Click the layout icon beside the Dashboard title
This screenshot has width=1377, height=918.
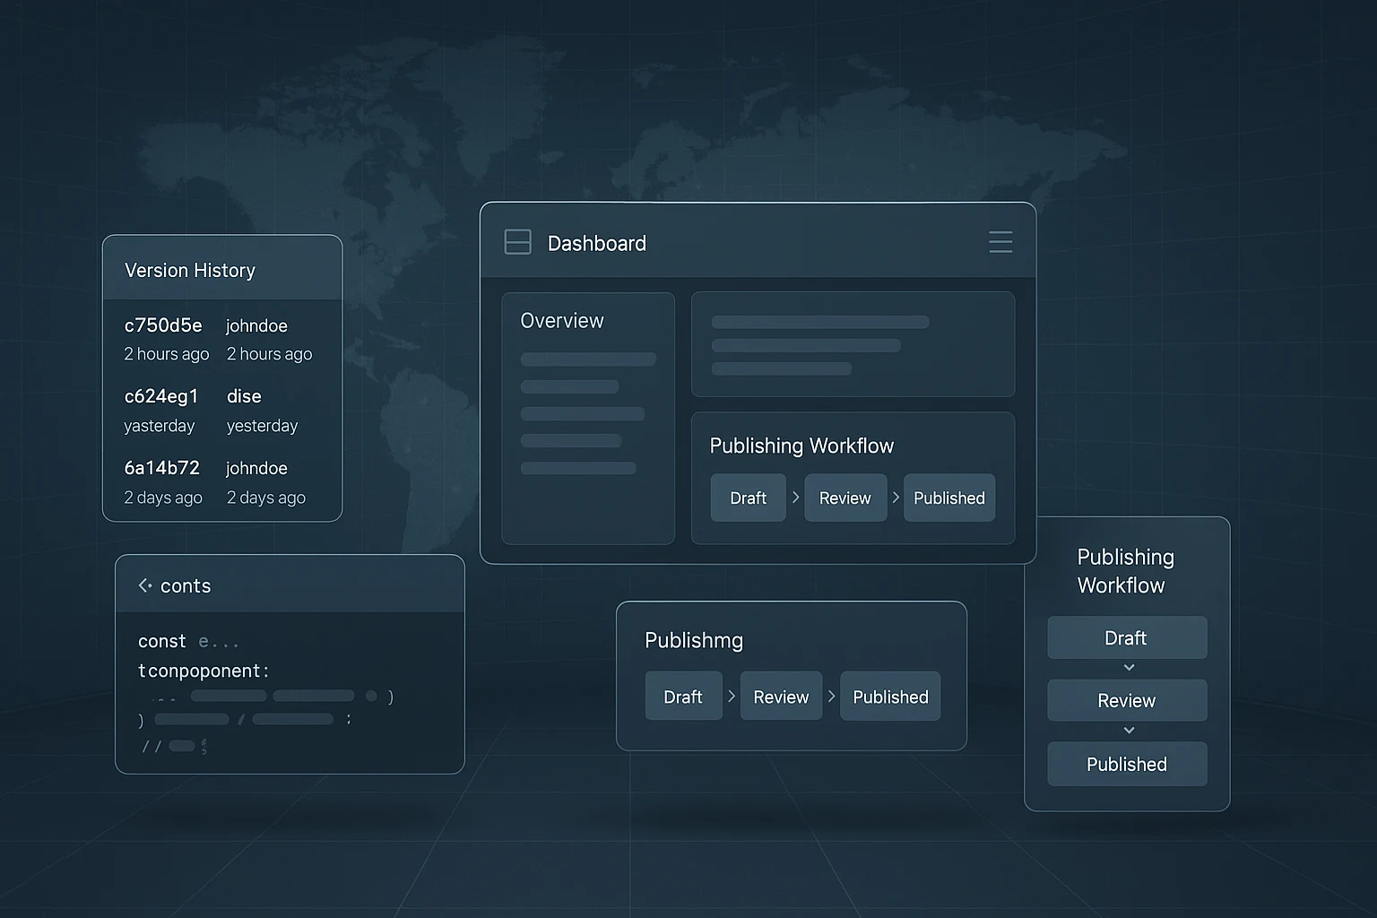click(517, 241)
